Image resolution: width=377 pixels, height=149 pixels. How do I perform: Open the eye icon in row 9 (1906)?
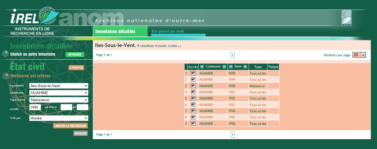[x=193, y=123]
